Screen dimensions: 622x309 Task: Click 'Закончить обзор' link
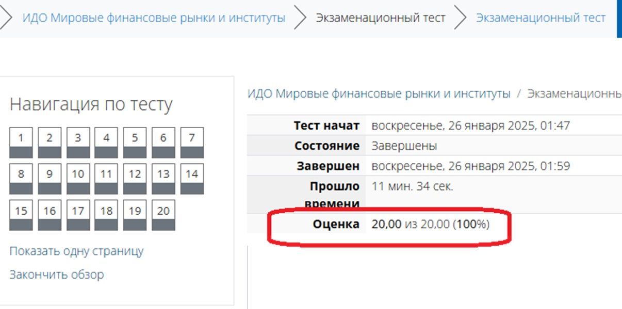[x=56, y=274]
